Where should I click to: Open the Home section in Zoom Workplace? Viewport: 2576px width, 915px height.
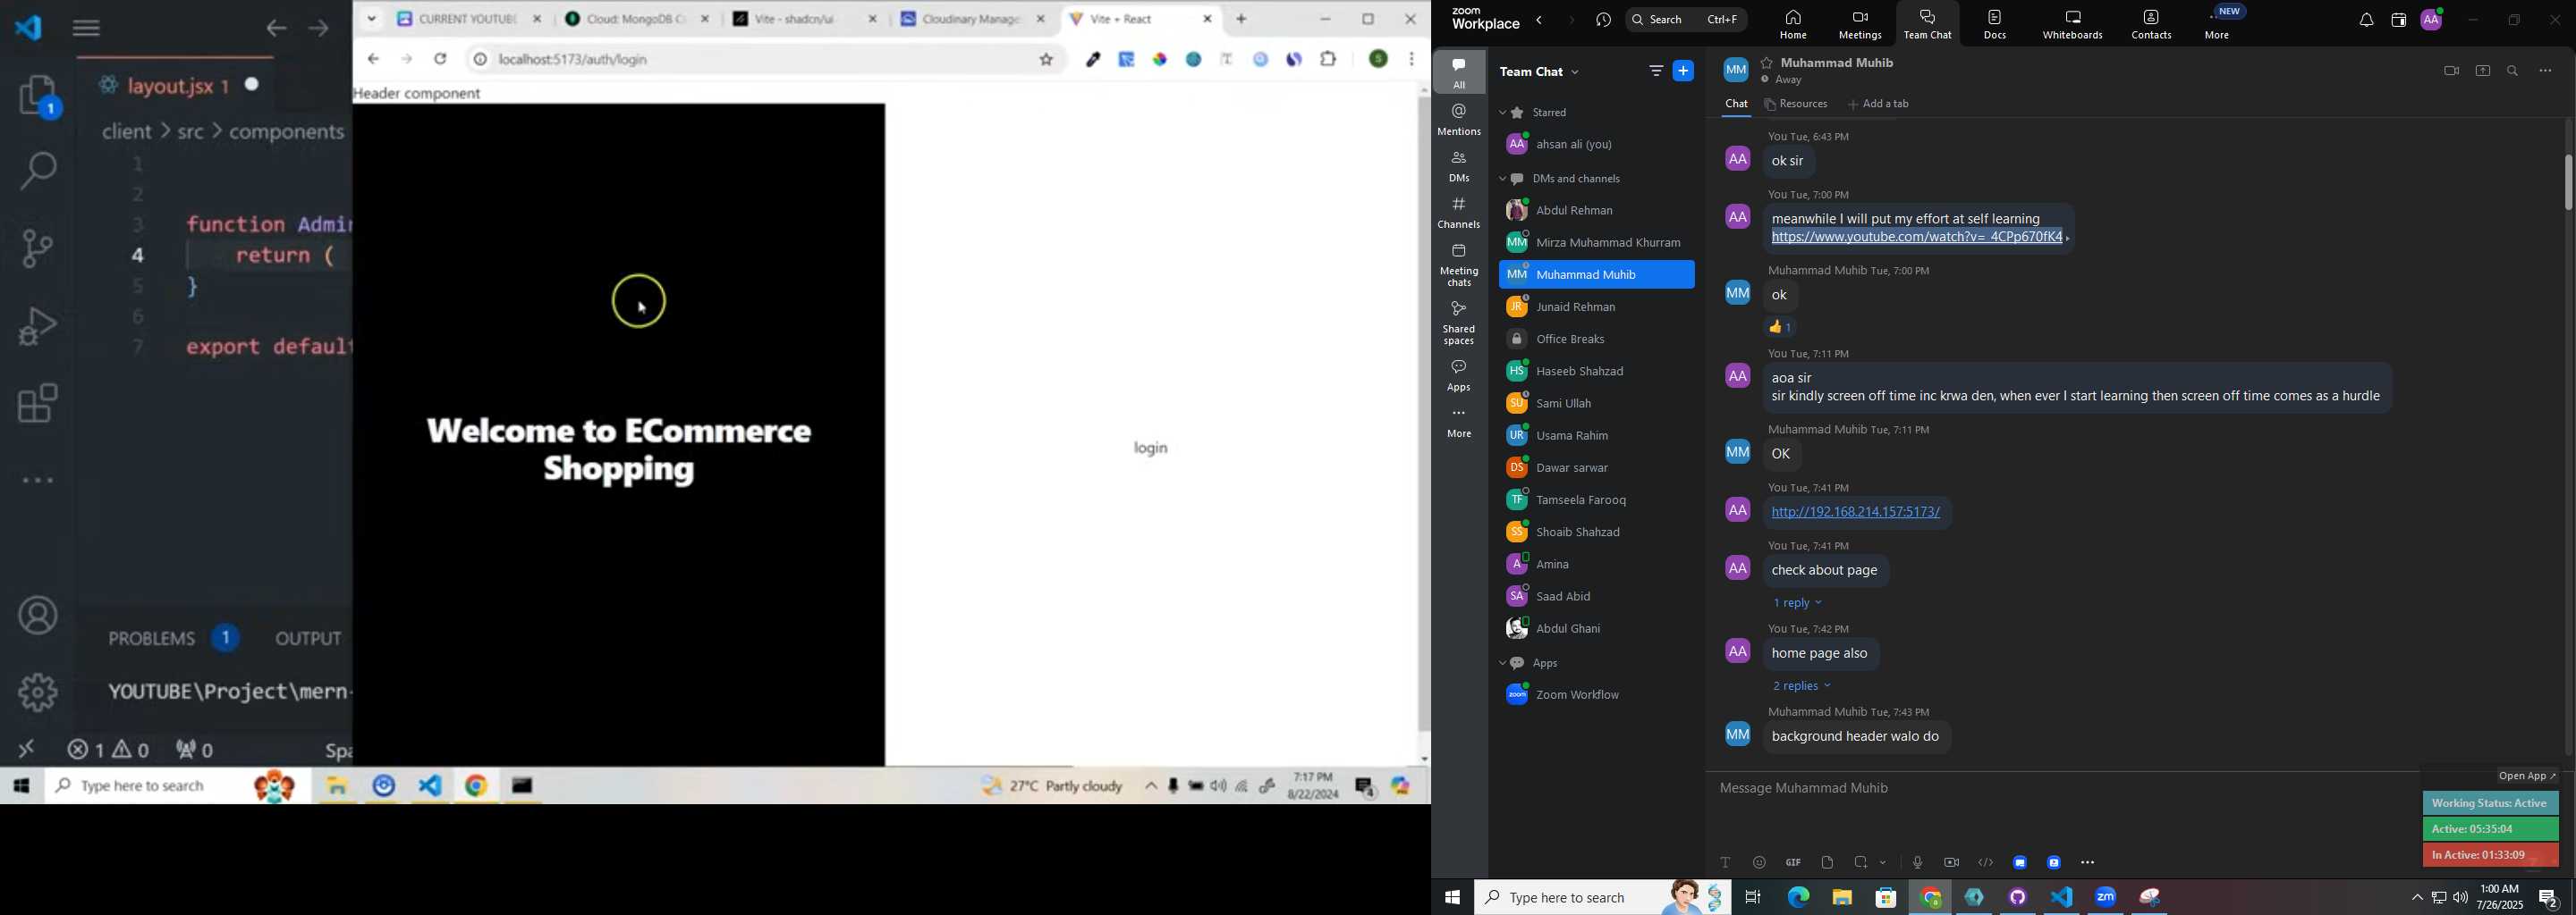(x=1792, y=24)
